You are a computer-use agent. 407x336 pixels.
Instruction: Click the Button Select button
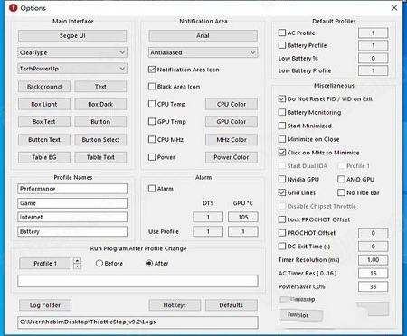(x=100, y=140)
